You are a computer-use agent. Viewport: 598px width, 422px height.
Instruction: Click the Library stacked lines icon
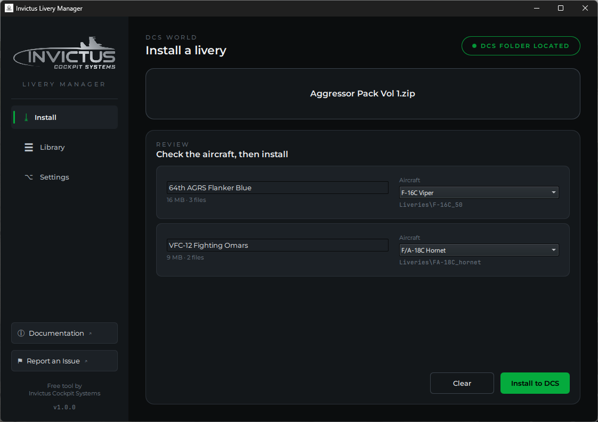tap(29, 147)
